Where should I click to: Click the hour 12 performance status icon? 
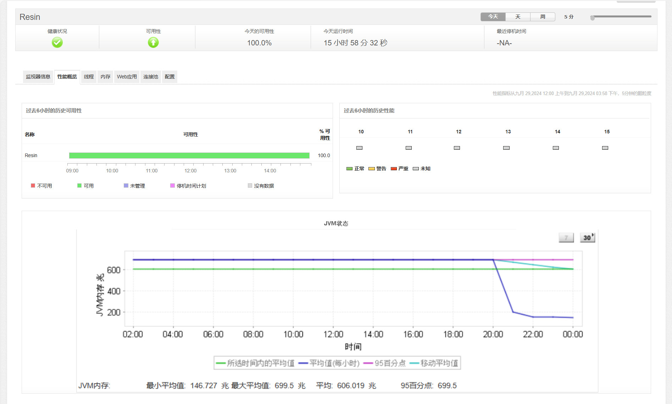(x=457, y=148)
